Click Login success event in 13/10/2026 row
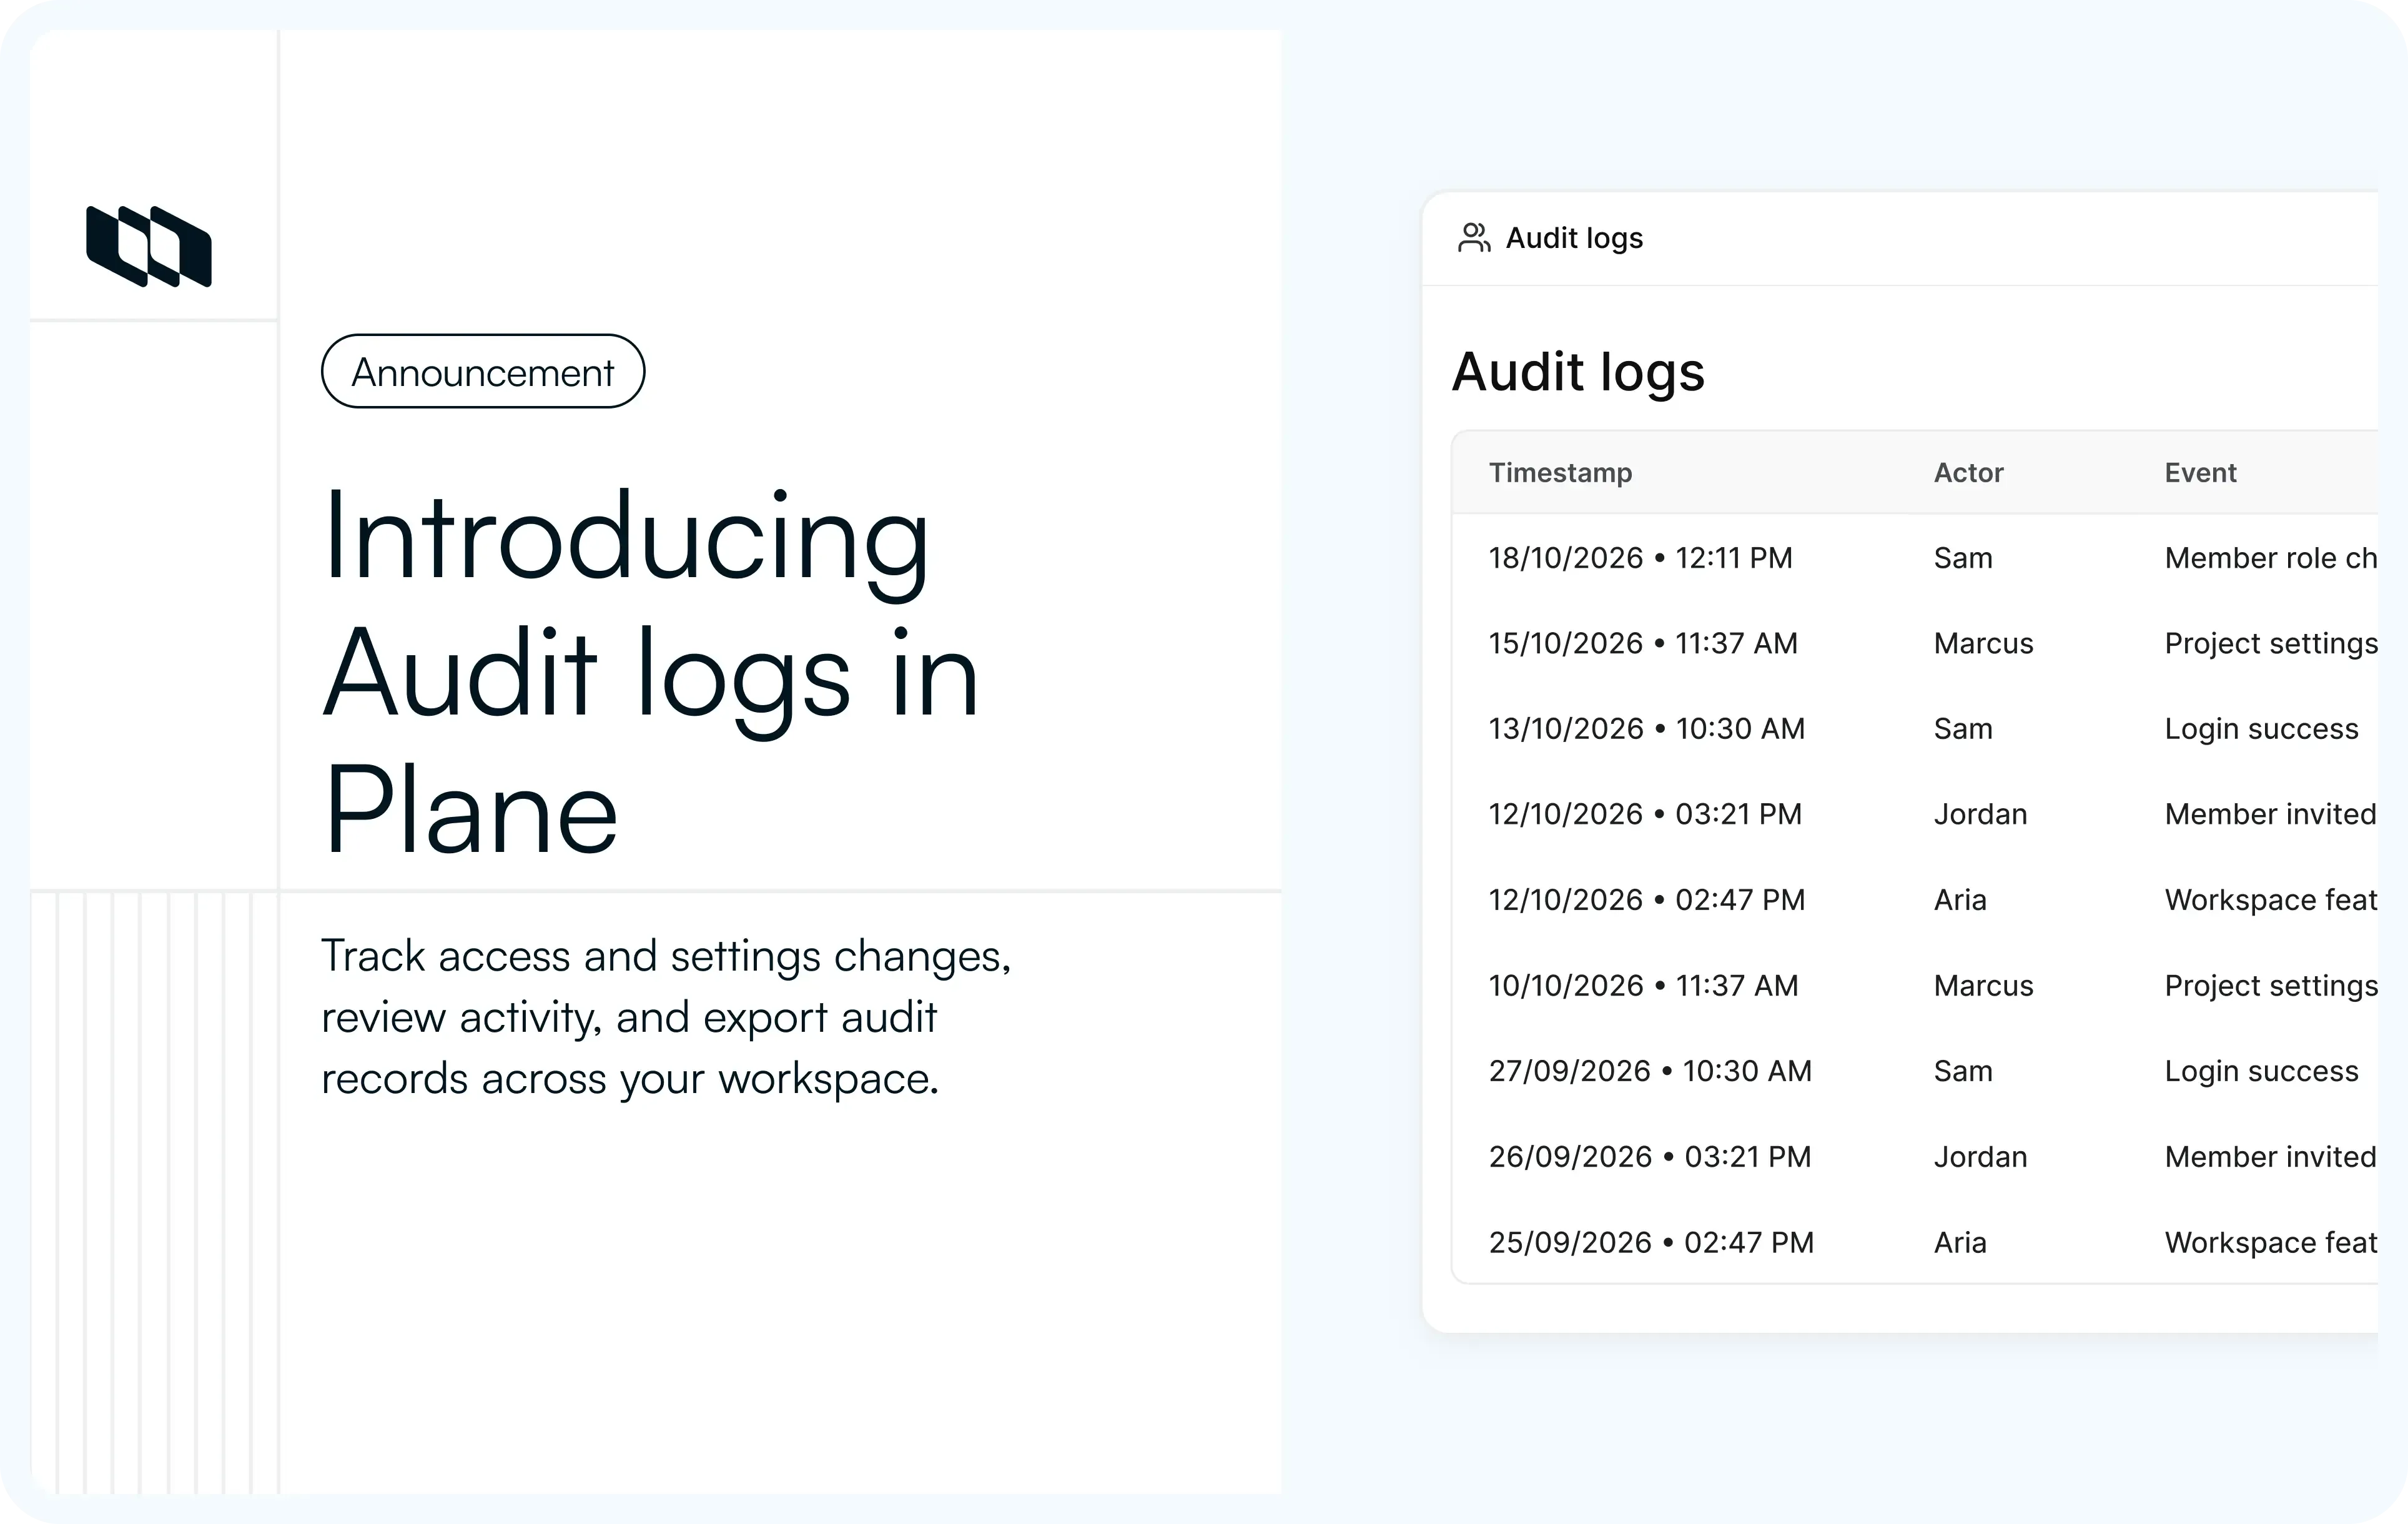 2261,729
